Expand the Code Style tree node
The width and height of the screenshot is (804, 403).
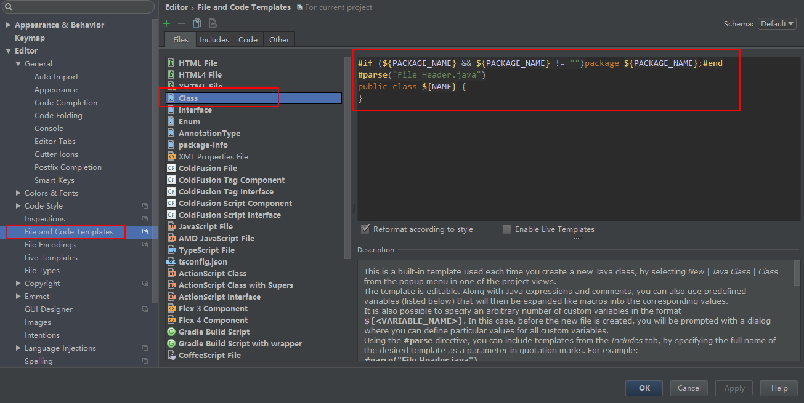(18, 206)
